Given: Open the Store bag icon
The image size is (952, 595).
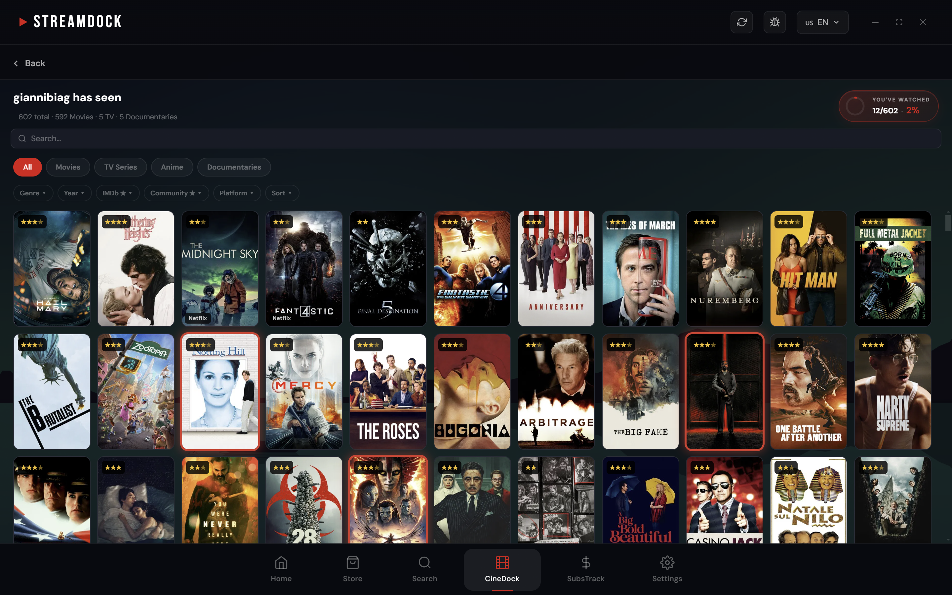Looking at the screenshot, I should (x=352, y=563).
